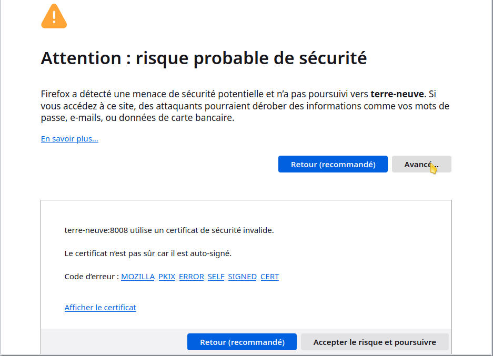The height and width of the screenshot is (356, 493).
Task: Click the bold "terre-neuve" hostname
Action: pos(397,94)
